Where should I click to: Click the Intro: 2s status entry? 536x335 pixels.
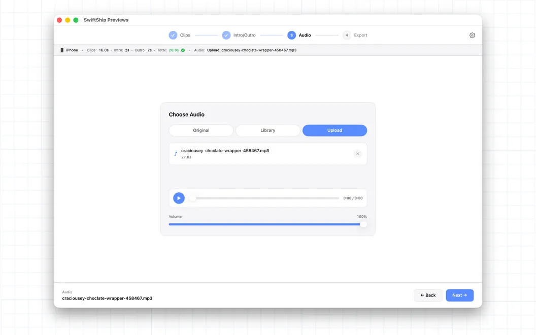click(x=122, y=50)
